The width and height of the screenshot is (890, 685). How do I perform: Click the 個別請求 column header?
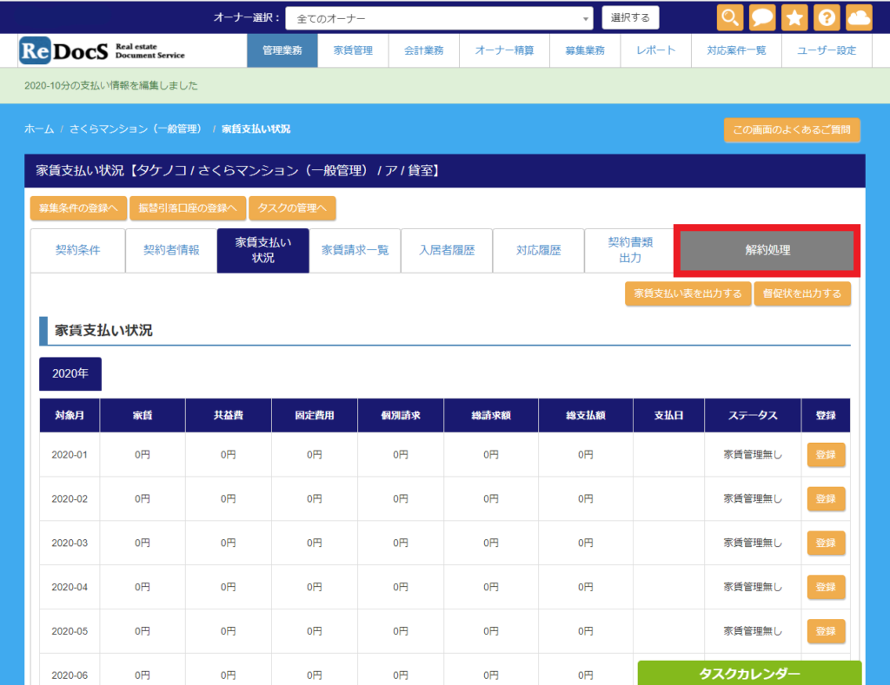coord(401,416)
